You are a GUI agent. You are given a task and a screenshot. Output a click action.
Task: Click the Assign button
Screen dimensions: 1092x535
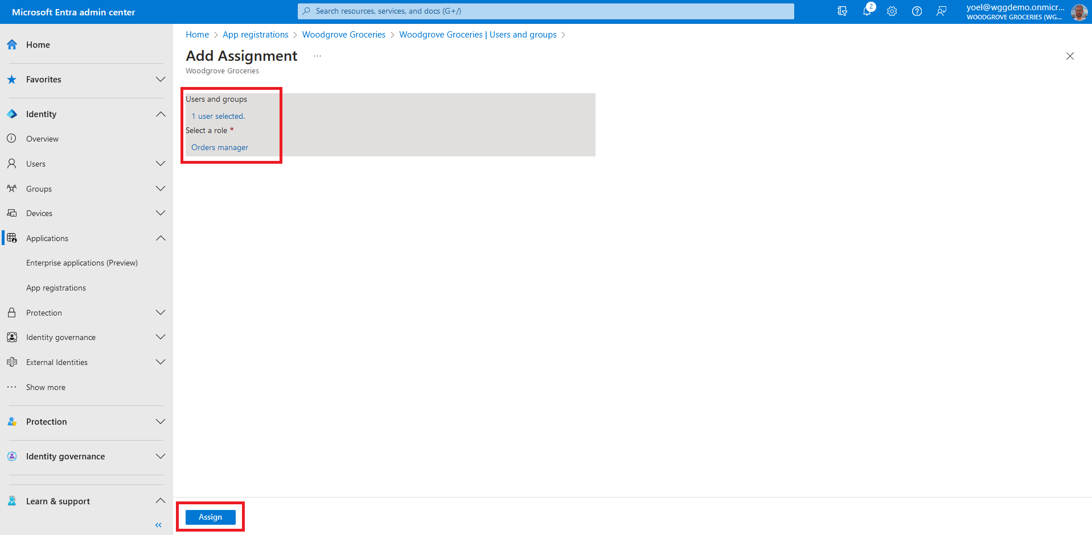pyautogui.click(x=210, y=517)
